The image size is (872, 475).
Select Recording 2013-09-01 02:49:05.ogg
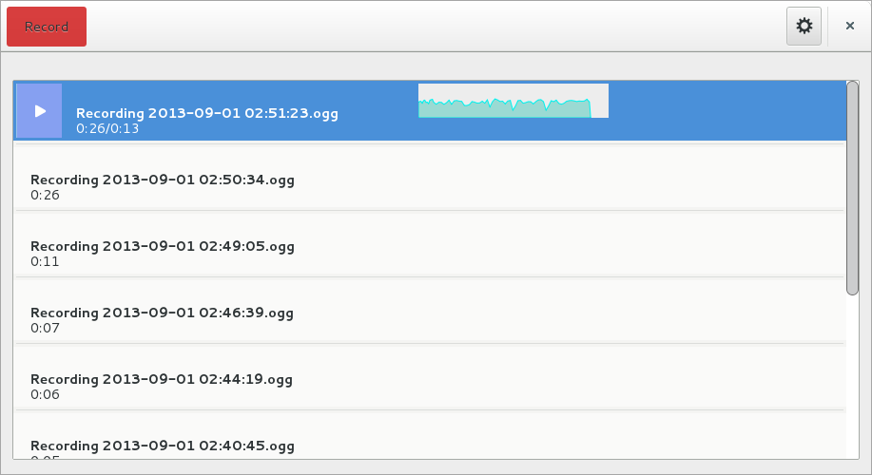click(429, 245)
